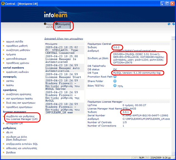
Task: Maximize the Central window
Action: click(168, 4)
